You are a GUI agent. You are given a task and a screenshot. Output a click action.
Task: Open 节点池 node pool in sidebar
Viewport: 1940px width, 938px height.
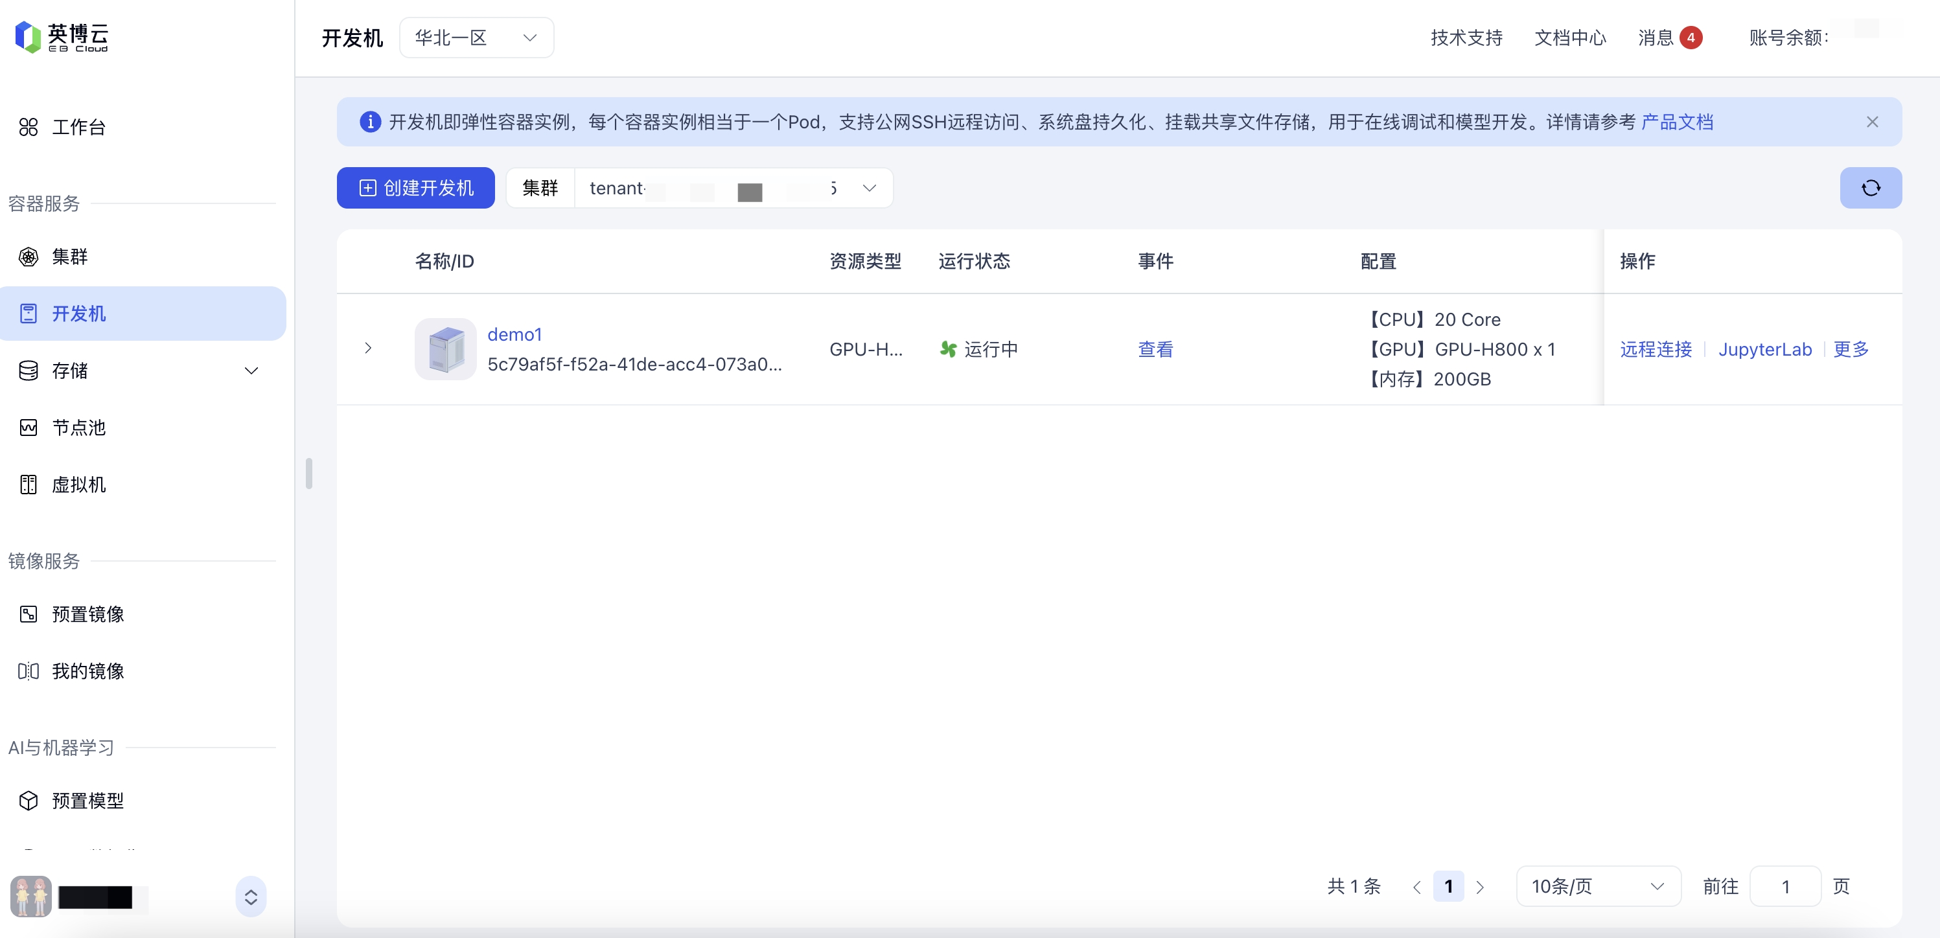(78, 428)
